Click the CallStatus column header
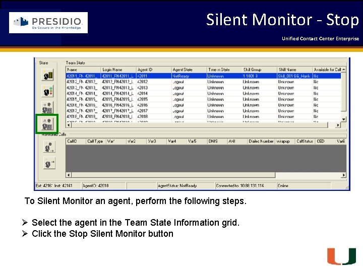Screen dimensions: 363x272 [x=305, y=142]
